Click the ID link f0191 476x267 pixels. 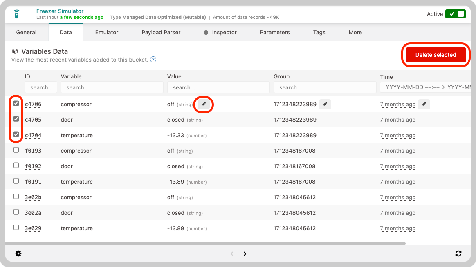click(x=33, y=182)
